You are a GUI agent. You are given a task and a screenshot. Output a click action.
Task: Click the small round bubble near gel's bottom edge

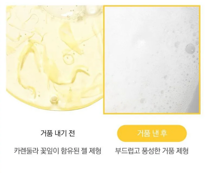[54, 99]
